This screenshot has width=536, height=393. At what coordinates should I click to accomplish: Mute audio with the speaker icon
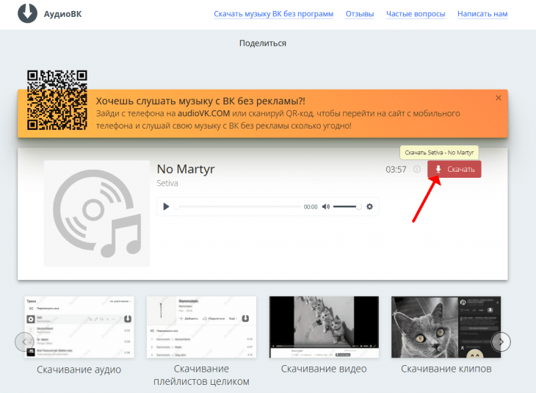[x=326, y=206]
